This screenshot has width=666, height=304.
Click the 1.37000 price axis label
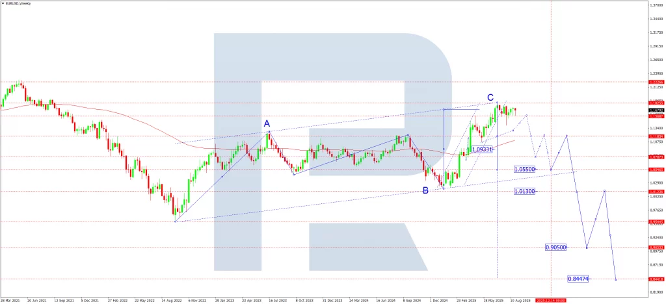(656, 6)
